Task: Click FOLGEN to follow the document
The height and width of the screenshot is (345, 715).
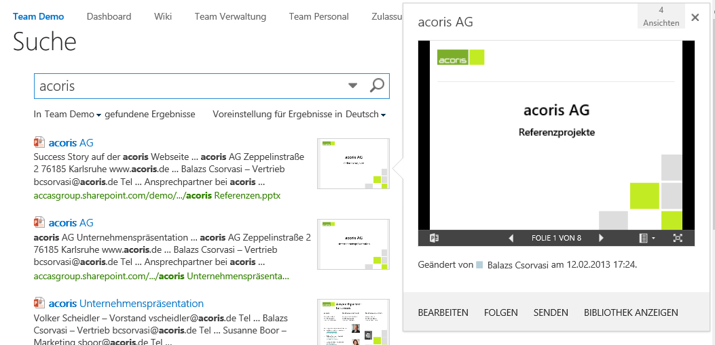Action: 501,312
